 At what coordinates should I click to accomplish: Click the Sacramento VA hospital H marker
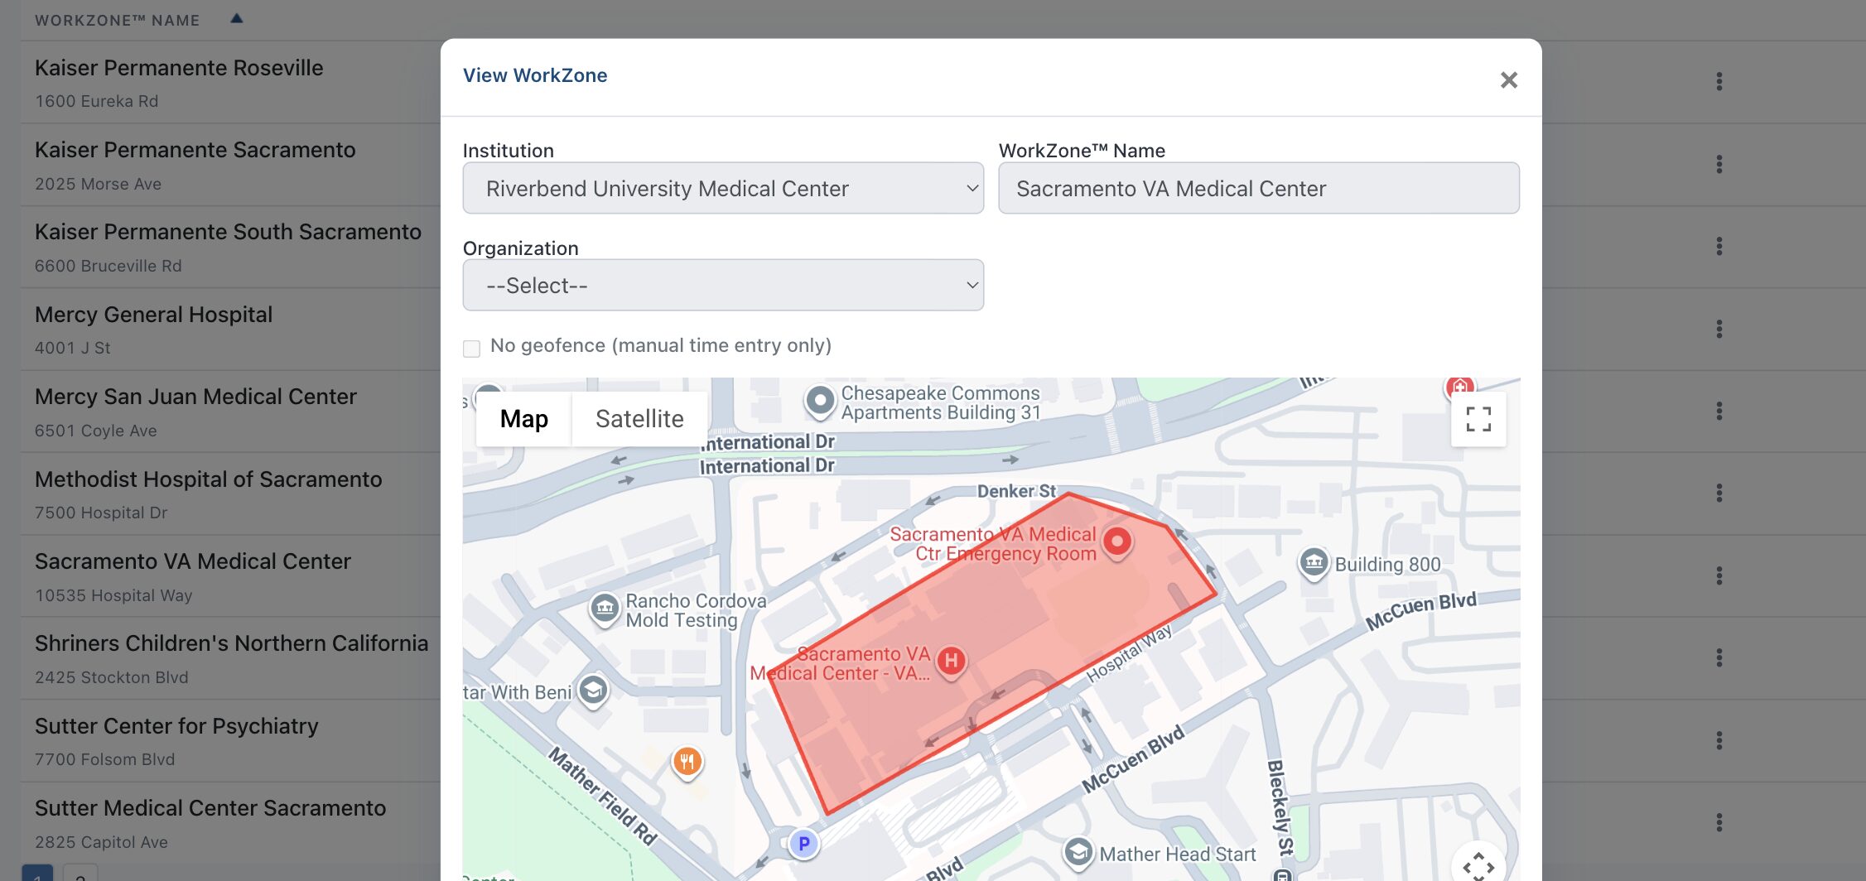(951, 662)
